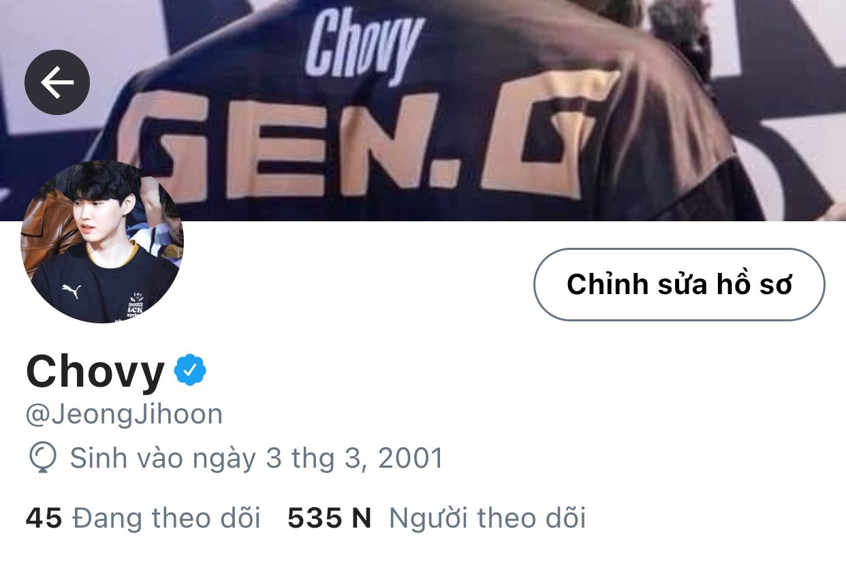Open the circular profile picture

pos(102,242)
